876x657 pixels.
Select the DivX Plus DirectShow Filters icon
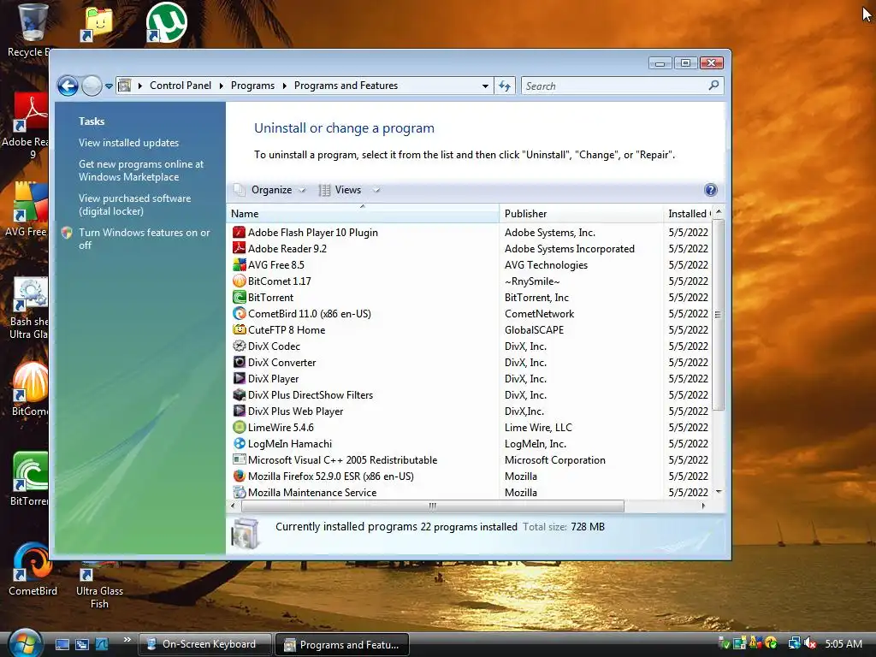[240, 394]
